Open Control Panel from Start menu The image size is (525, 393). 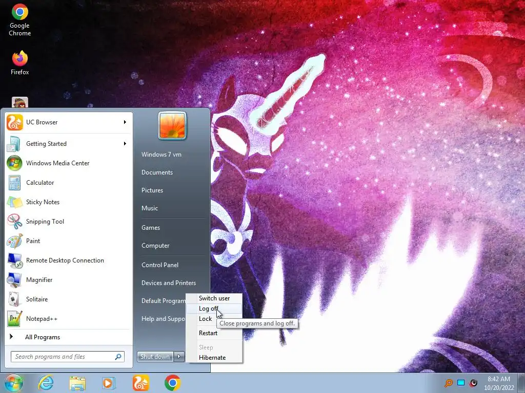click(x=160, y=265)
